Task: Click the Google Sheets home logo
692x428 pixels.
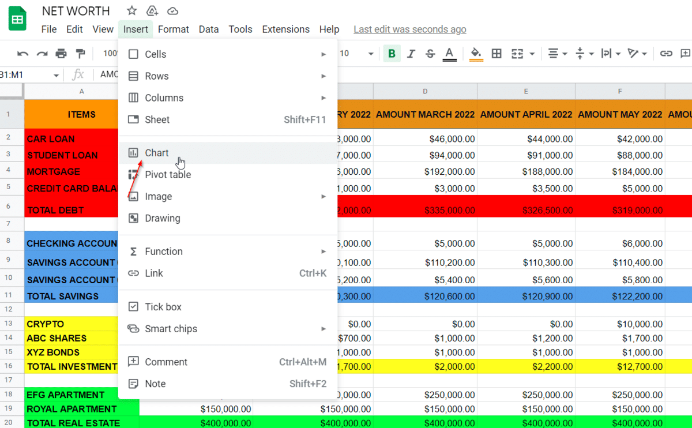Action: [x=18, y=18]
